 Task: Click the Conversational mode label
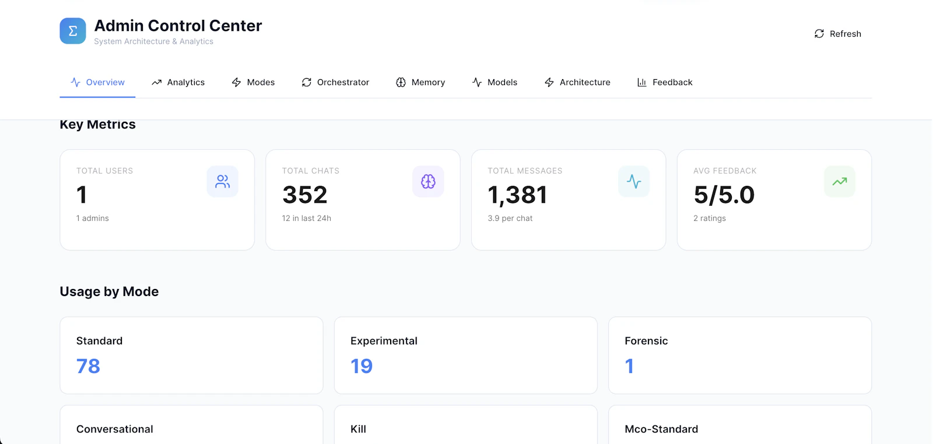(x=115, y=429)
